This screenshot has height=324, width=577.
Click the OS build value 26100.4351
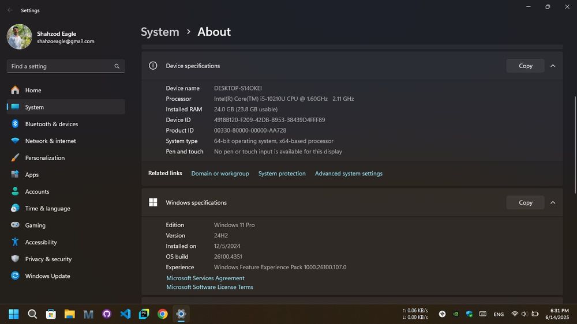tap(228, 257)
